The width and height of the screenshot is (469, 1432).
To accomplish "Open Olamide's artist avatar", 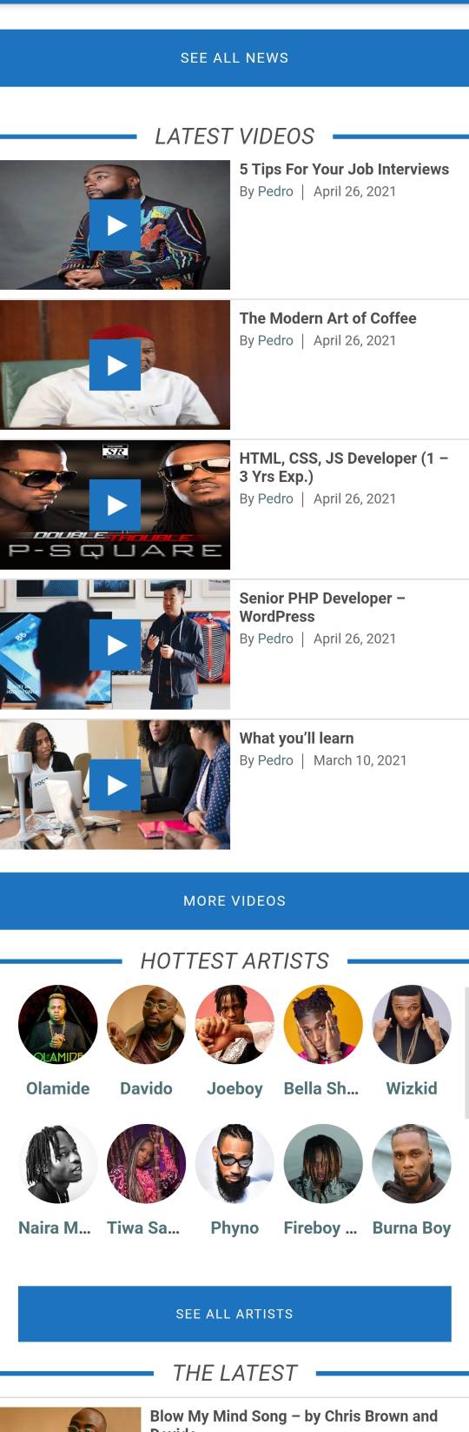I will [x=58, y=1025].
